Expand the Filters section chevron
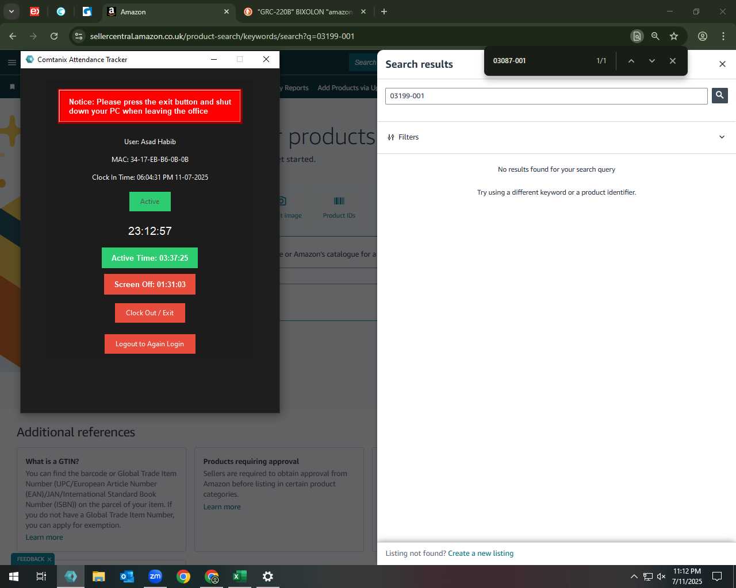Screen dimensions: 736x588 tap(722, 137)
